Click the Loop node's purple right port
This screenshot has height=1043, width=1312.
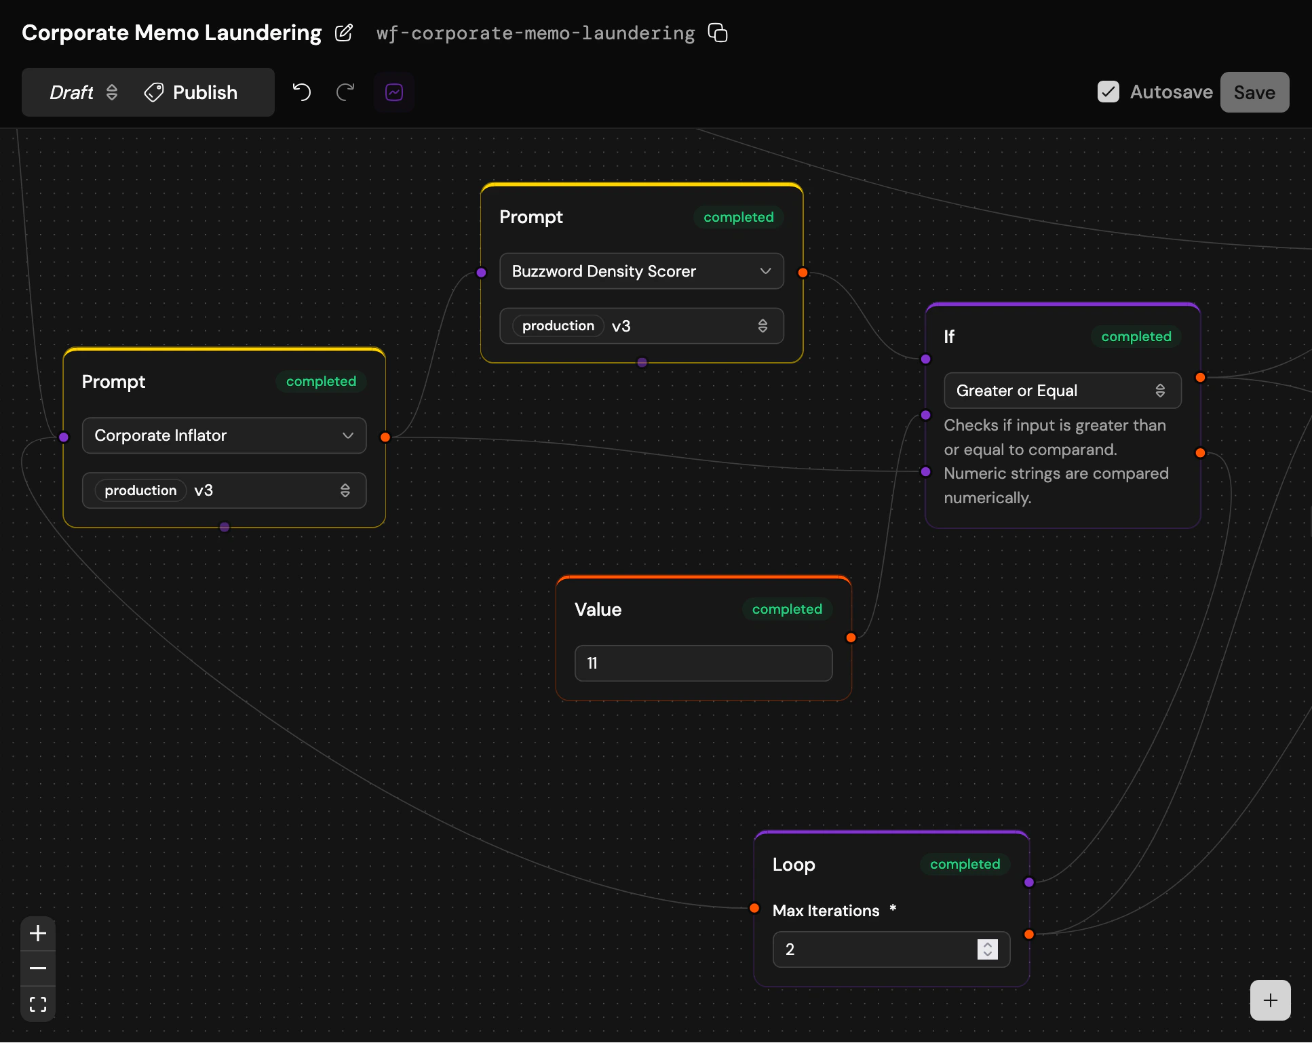(1029, 882)
